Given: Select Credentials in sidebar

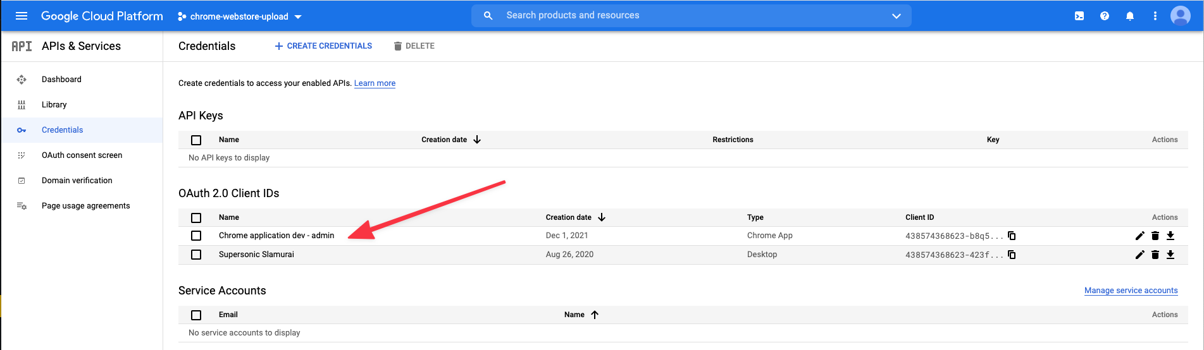Looking at the screenshot, I should [62, 130].
